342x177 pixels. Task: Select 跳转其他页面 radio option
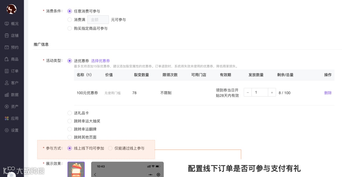[x=70, y=137]
